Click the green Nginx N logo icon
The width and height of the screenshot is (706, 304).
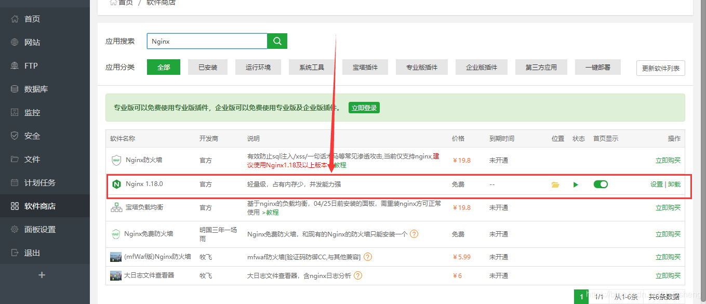[116, 184]
